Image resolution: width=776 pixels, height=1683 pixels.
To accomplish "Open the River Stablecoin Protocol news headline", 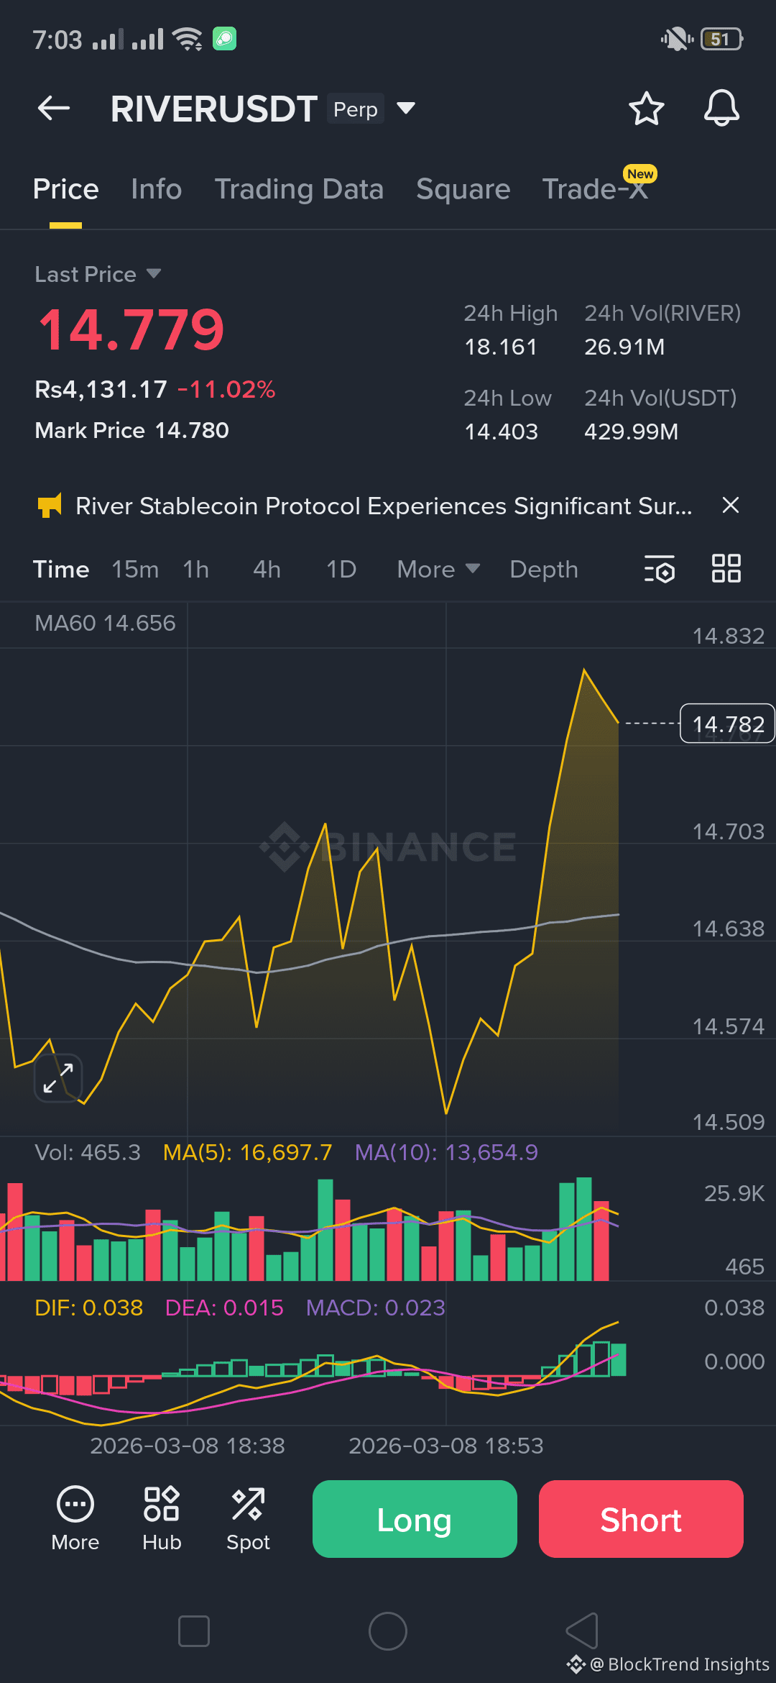I will click(x=384, y=506).
